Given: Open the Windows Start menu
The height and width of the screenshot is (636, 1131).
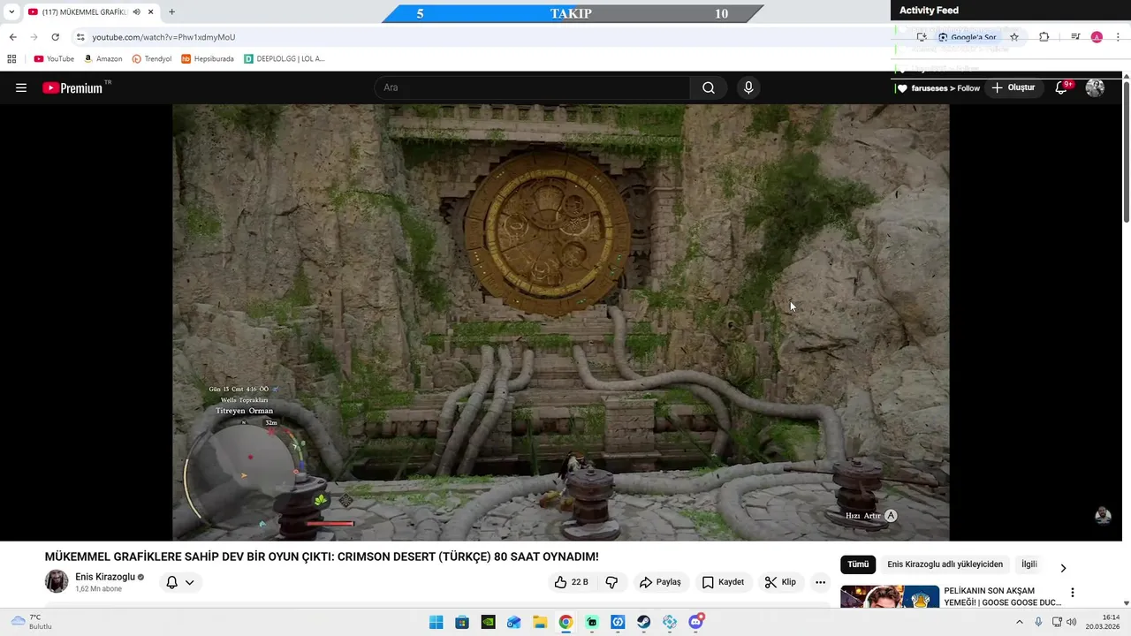Looking at the screenshot, I should (x=436, y=623).
